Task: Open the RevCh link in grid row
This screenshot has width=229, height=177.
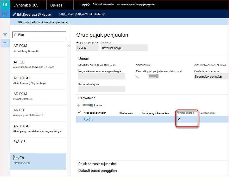Action: [88, 119]
